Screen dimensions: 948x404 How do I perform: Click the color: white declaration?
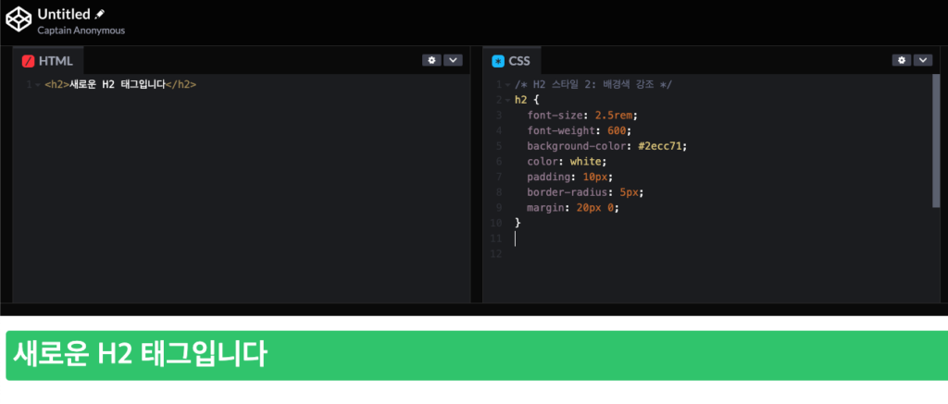pyautogui.click(x=566, y=162)
